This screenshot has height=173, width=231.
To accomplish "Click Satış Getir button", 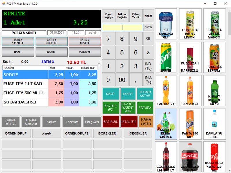I will point(92,122).
